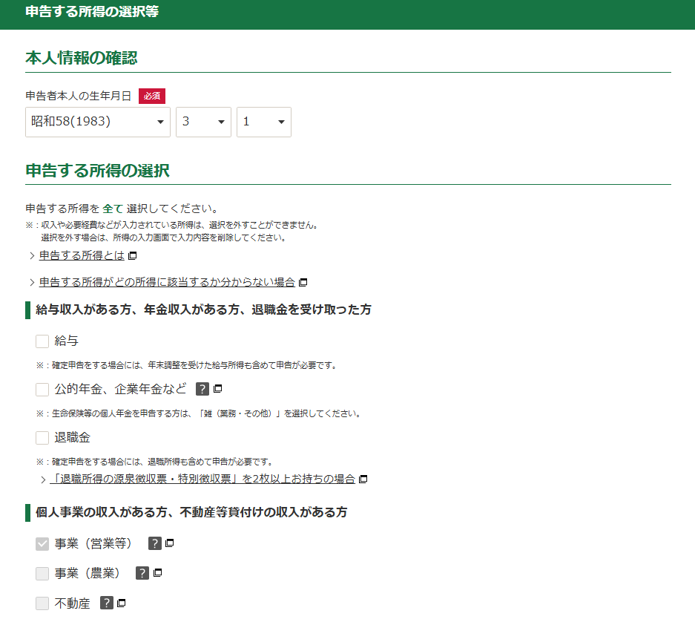This screenshot has height=622, width=695.
Task: Check the 給与 checkbox
Action: click(42, 341)
